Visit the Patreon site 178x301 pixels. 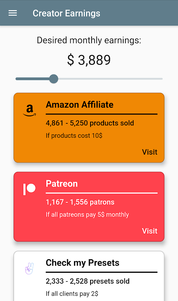149,231
